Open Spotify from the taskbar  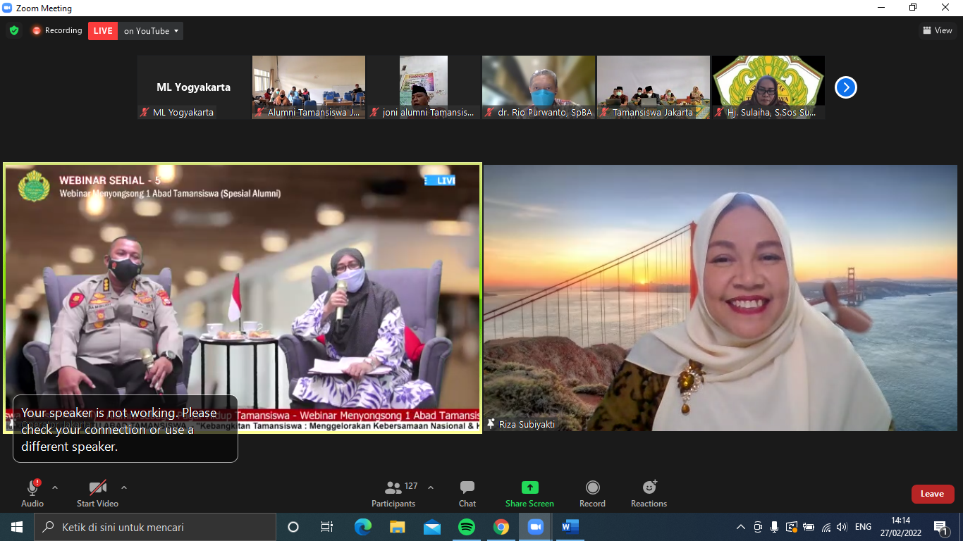pos(466,527)
